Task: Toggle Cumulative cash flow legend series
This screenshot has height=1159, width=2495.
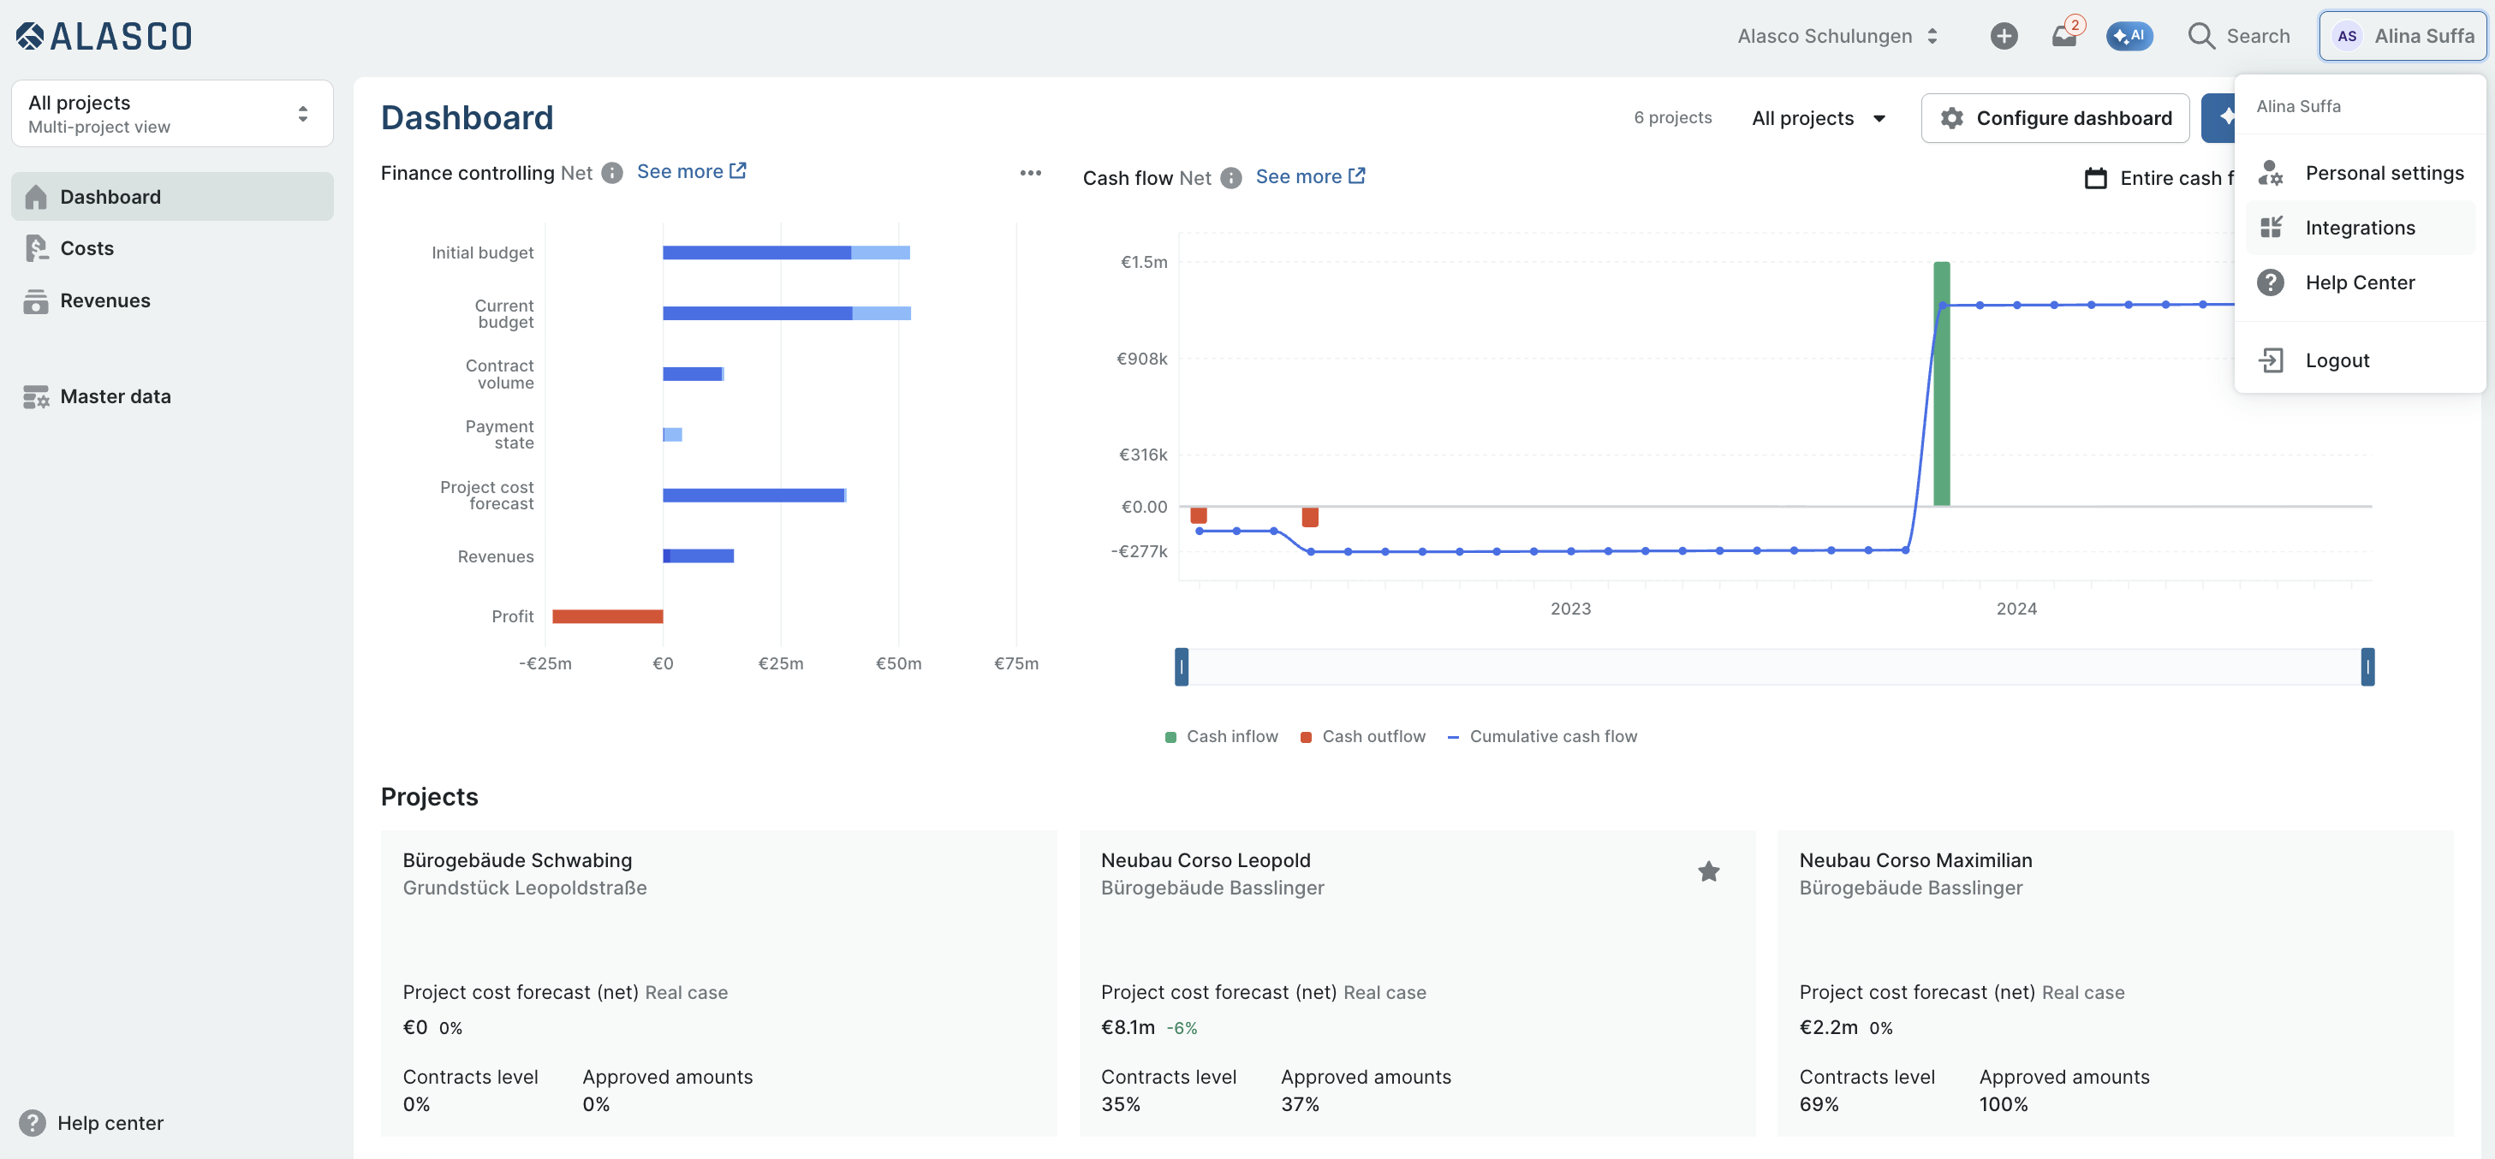Action: (1542, 736)
